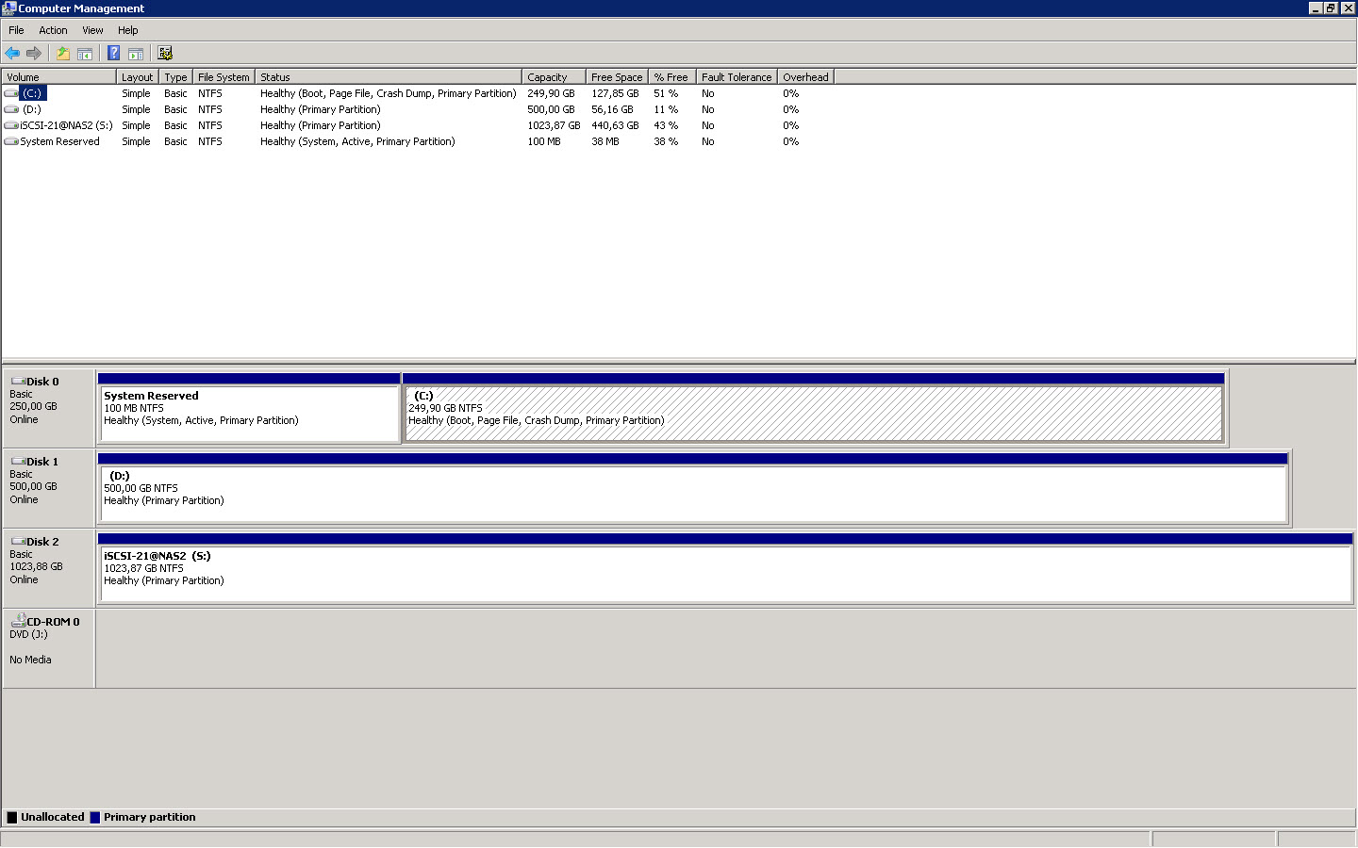
Task: Select the (D:) partition block on Disk 1
Action: point(693,488)
